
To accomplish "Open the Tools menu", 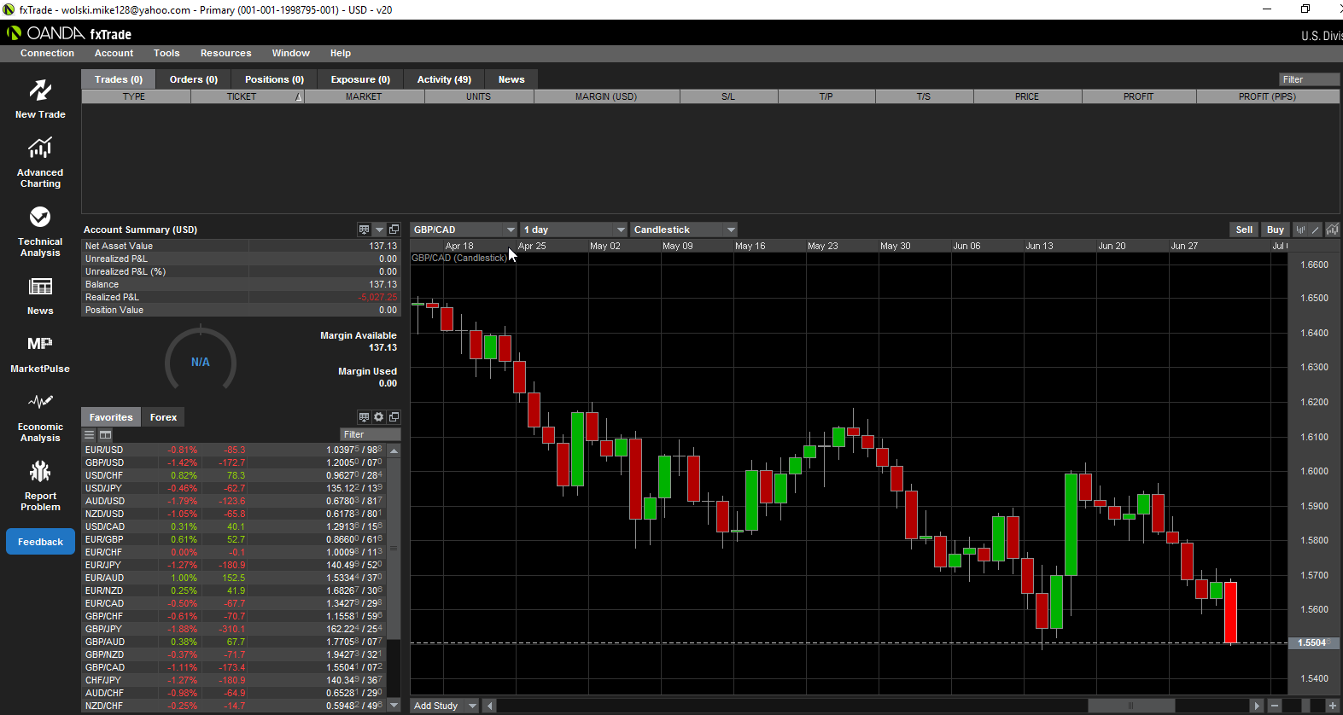I will [166, 53].
